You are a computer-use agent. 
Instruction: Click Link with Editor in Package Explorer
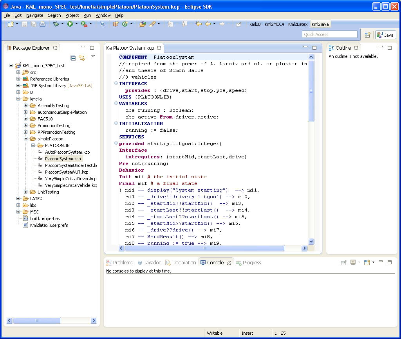[x=82, y=58]
